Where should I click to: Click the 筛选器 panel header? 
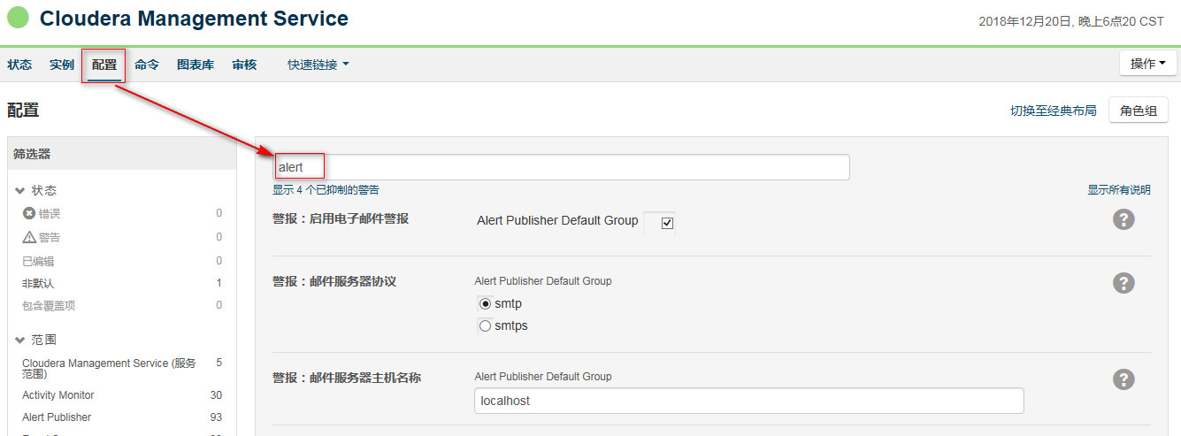point(122,154)
